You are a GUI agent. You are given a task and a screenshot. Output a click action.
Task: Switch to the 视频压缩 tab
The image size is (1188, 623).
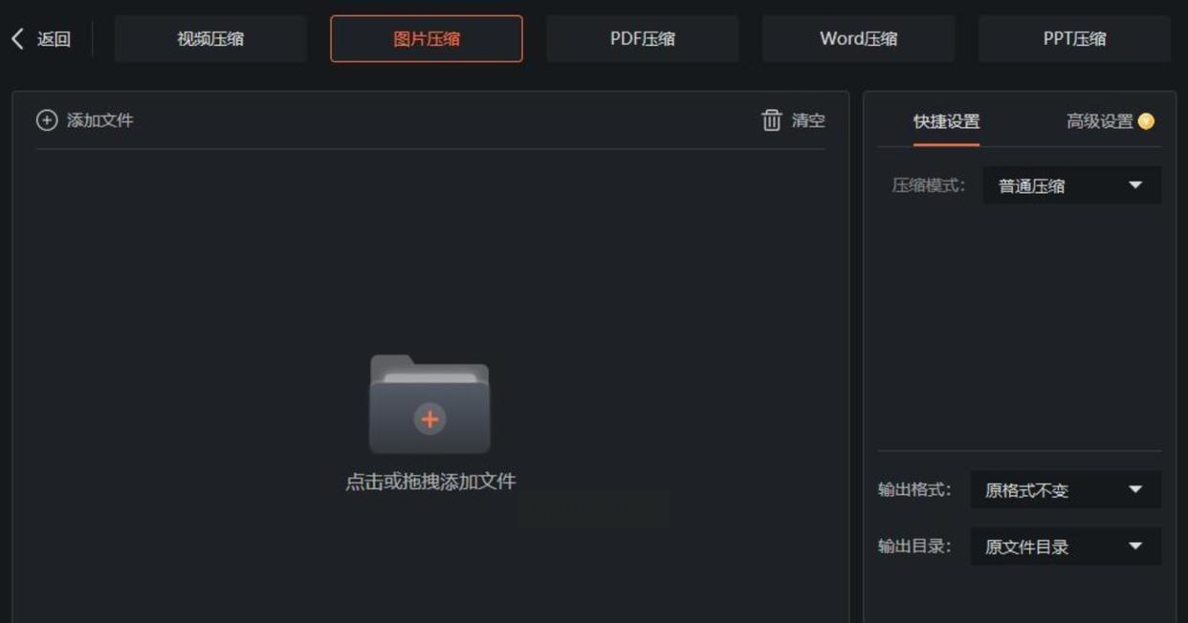click(x=210, y=39)
